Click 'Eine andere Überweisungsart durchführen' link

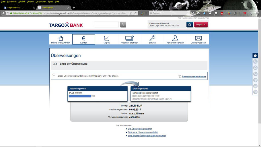click(147, 136)
